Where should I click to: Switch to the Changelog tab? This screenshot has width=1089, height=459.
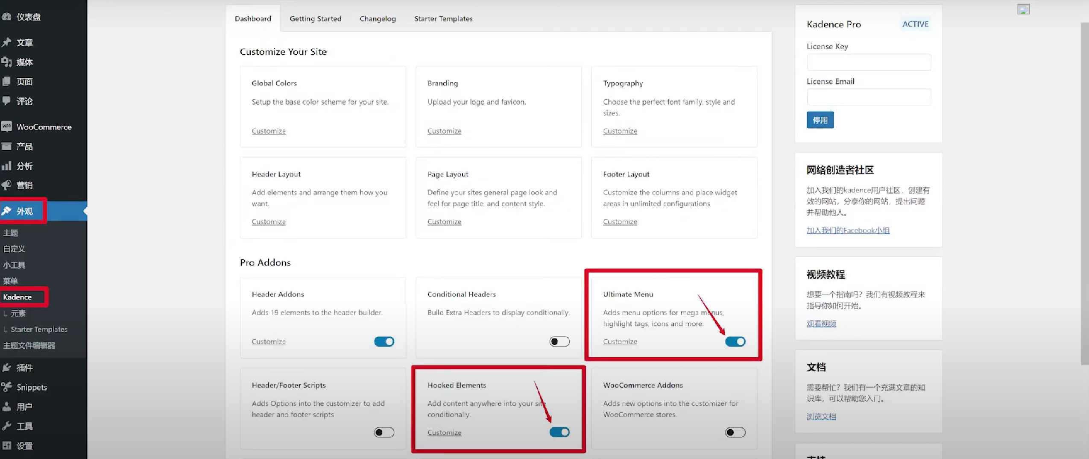[378, 19]
